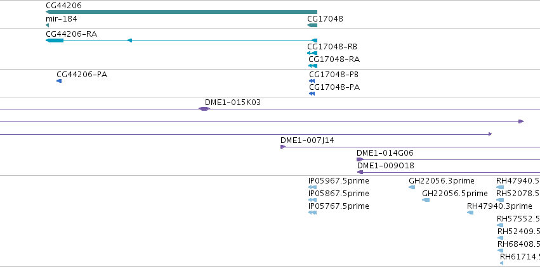The width and height of the screenshot is (540, 267).
Task: Select the CG17048 gene feature
Action: [312, 25]
